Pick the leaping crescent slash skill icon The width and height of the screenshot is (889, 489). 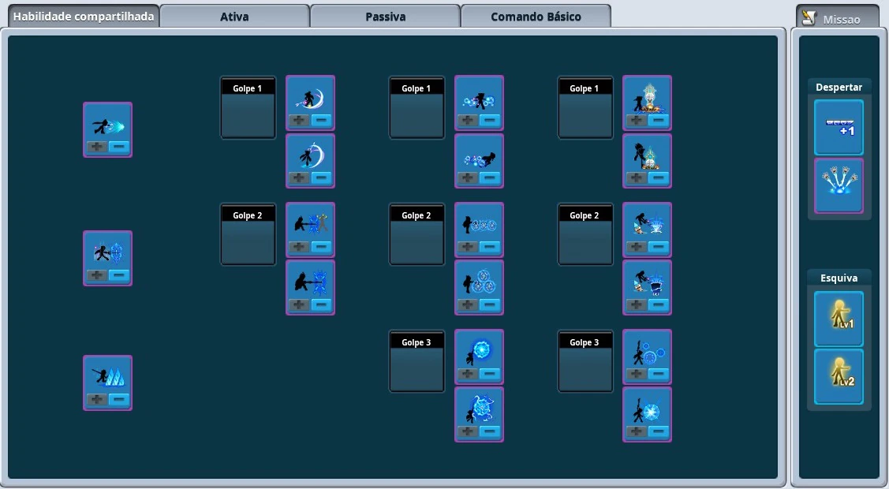pyautogui.click(x=310, y=156)
